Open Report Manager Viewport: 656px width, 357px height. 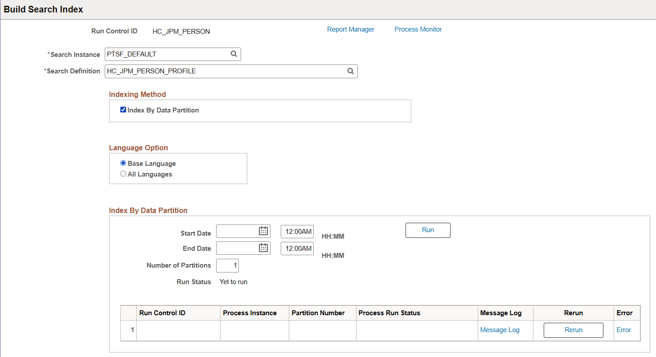(x=350, y=29)
